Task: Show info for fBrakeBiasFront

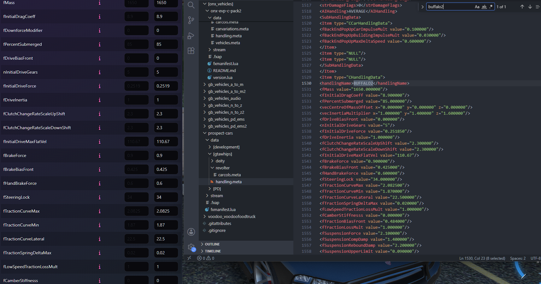Action: [100, 169]
